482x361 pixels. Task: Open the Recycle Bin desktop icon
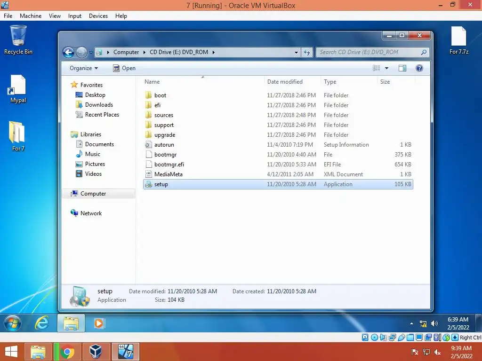18,40
